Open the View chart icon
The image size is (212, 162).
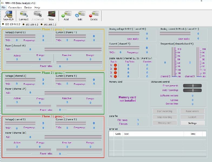51,16
